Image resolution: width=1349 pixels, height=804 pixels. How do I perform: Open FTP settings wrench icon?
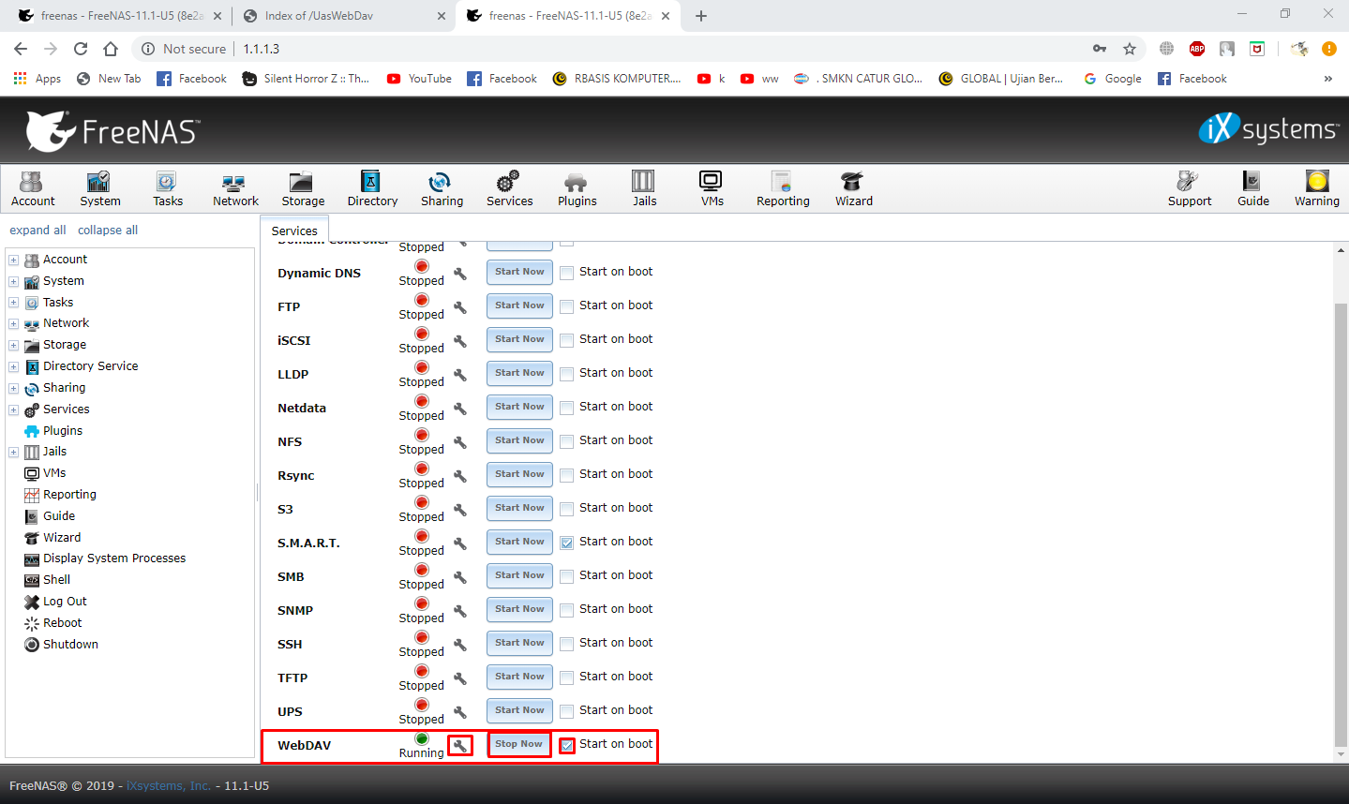pyautogui.click(x=460, y=307)
